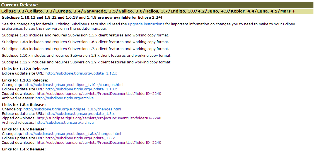
Task: Click the line about Subclipse 1.10.x requirements
Action: (x=87, y=56)
